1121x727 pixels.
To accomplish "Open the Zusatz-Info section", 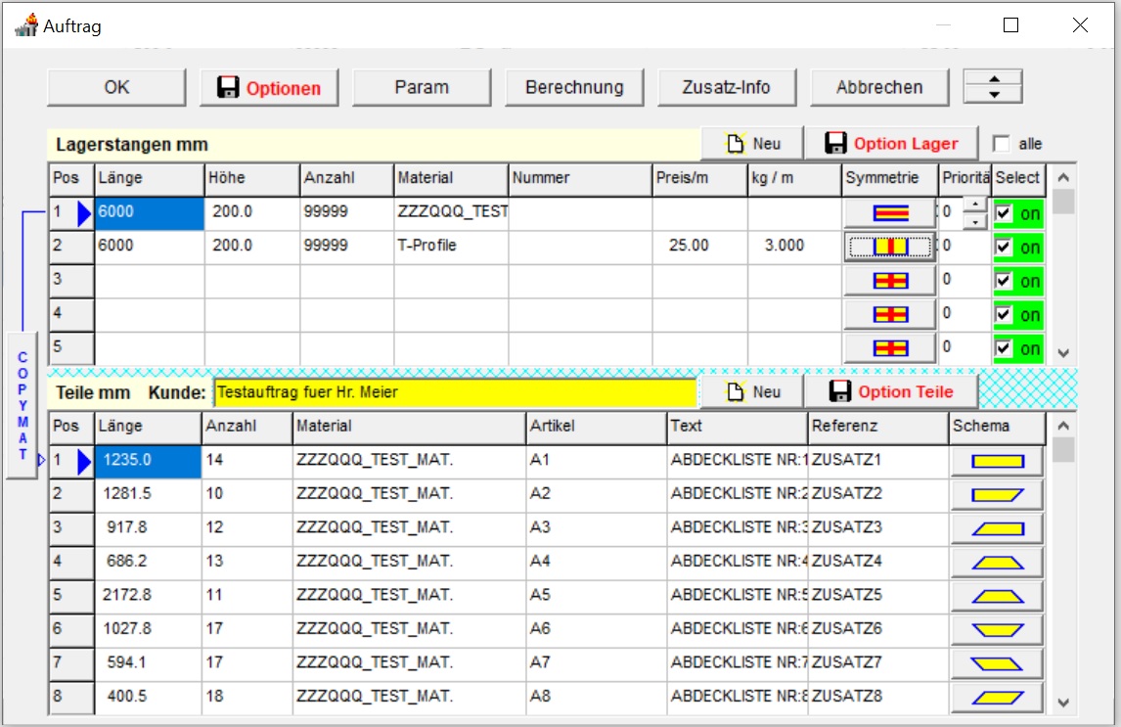I will click(727, 87).
